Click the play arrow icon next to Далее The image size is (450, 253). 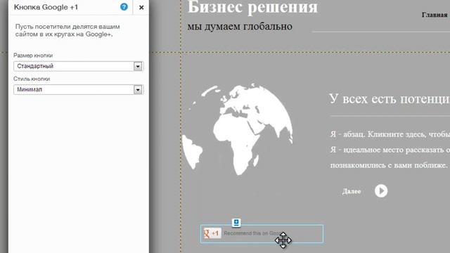(381, 191)
